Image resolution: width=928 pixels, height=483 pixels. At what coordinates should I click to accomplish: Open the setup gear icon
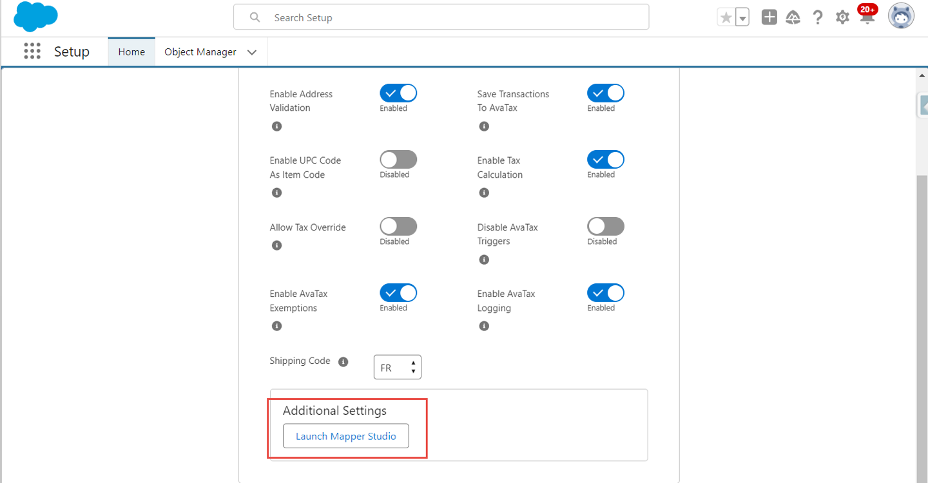[x=842, y=17]
